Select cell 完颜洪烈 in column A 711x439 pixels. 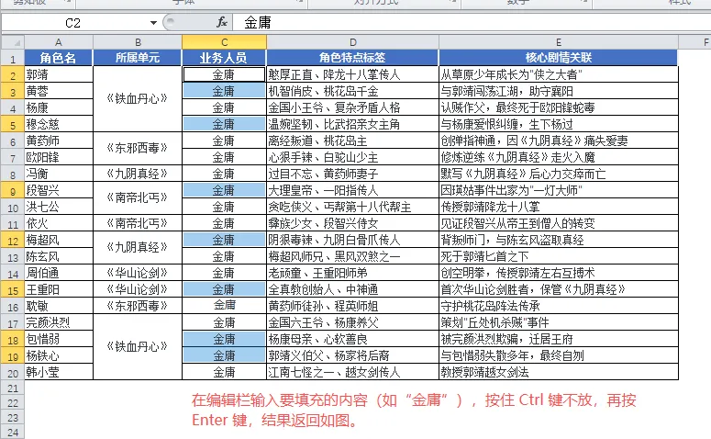click(x=59, y=322)
